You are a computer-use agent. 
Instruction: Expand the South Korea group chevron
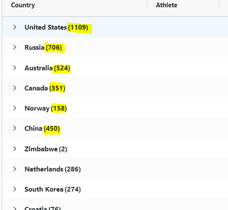tap(15, 189)
